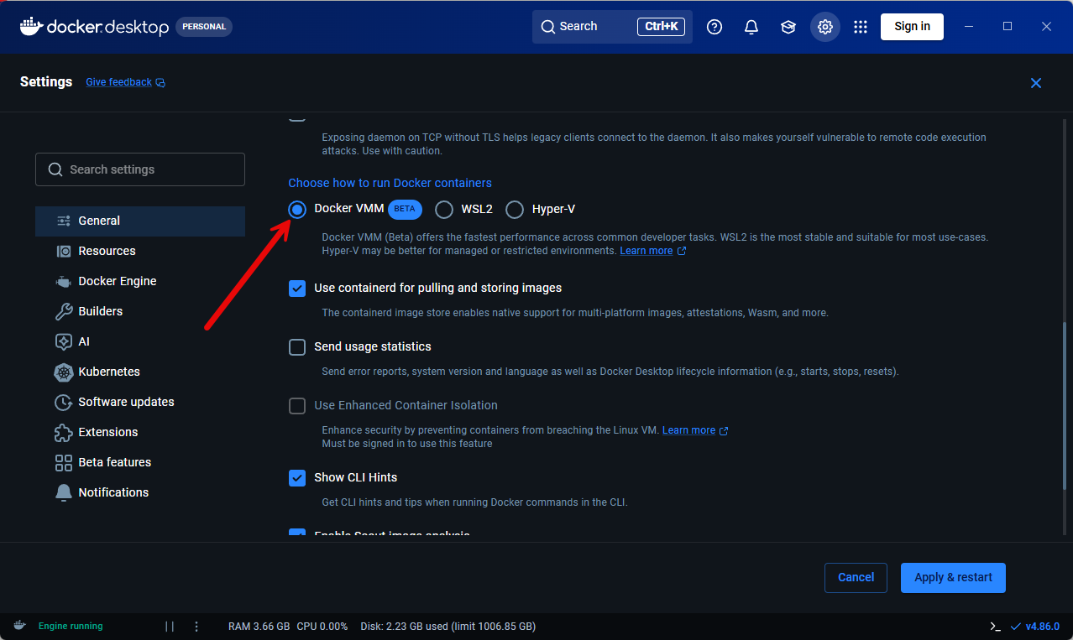Open the notifications bell in header
The width and height of the screenshot is (1073, 640).
pyautogui.click(x=751, y=27)
